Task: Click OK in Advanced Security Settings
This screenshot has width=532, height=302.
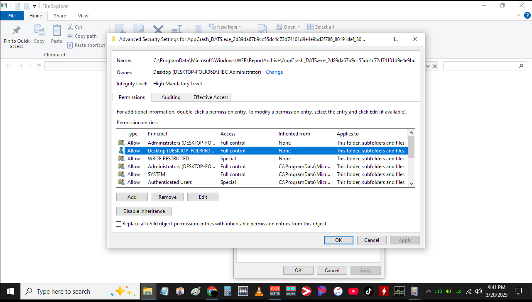Action: click(338, 240)
